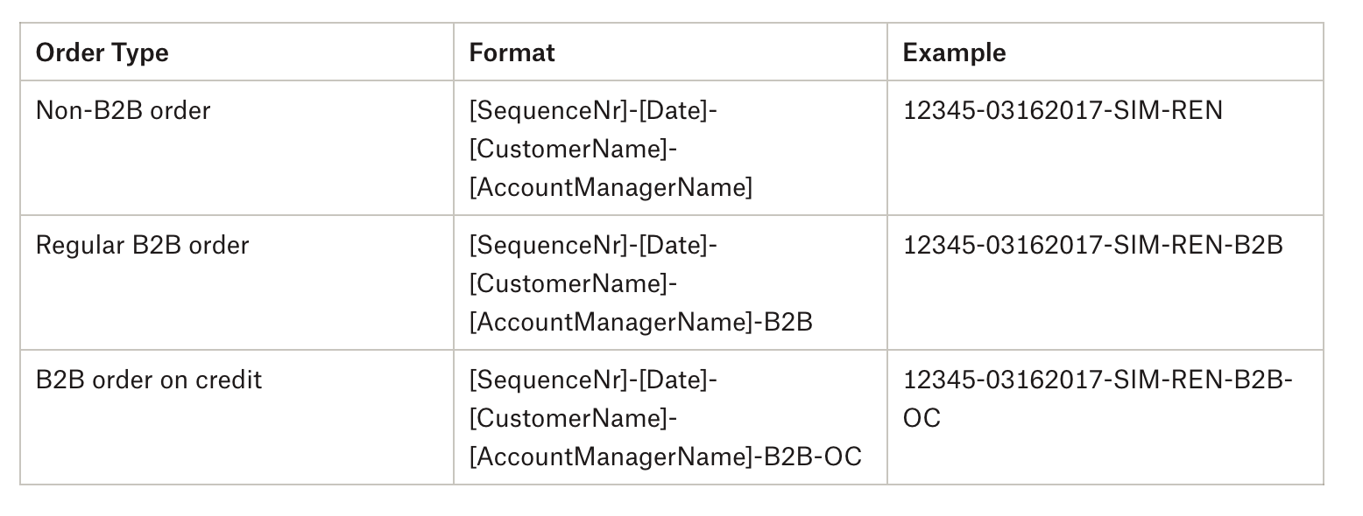Click [SequenceNr]-[Date]- in the credit row
The height and width of the screenshot is (516, 1363).
coord(593,380)
